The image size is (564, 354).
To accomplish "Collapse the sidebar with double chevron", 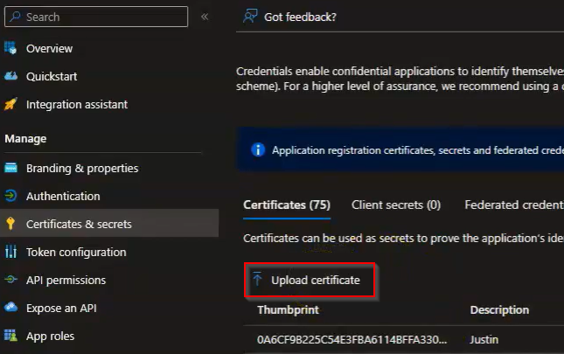I will click(x=205, y=17).
